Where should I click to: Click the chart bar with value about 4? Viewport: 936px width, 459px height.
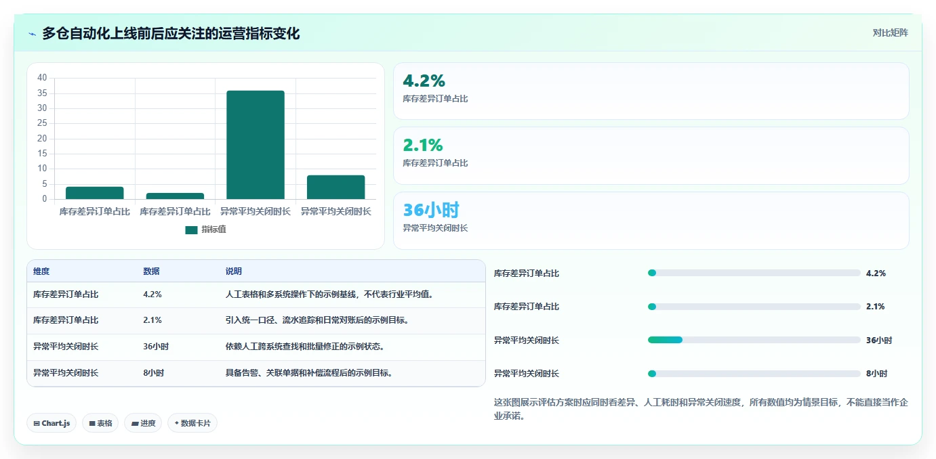[95, 193]
